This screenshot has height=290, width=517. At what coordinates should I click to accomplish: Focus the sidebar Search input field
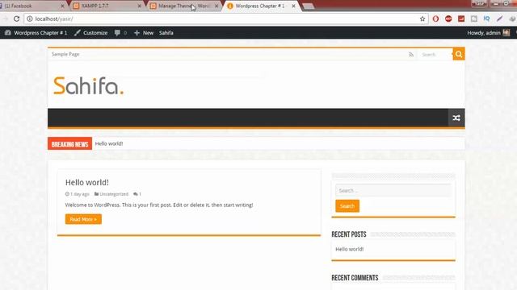click(393, 191)
